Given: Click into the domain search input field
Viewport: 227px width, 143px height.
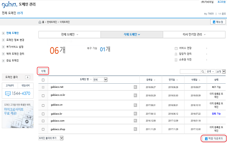Looking at the screenshot, I should 190,71.
